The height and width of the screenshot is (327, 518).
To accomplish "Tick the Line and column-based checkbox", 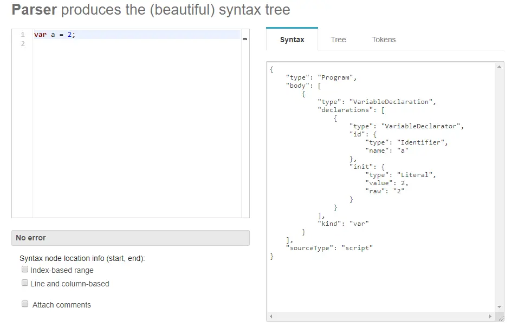I will (25, 283).
